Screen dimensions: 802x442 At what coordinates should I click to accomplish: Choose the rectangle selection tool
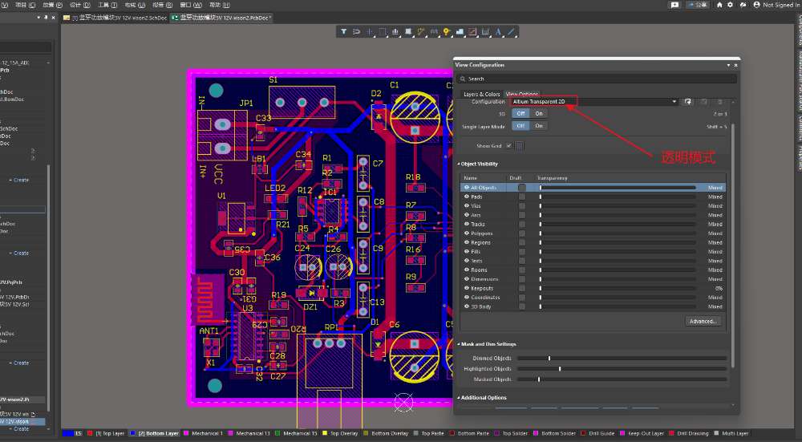(382, 32)
